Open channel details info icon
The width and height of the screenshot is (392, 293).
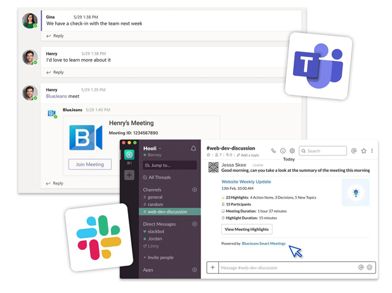283,151
